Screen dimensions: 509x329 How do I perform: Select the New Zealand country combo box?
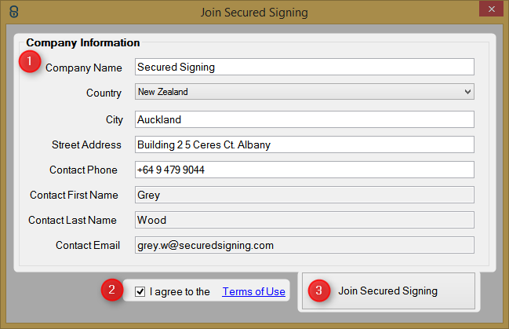(304, 92)
